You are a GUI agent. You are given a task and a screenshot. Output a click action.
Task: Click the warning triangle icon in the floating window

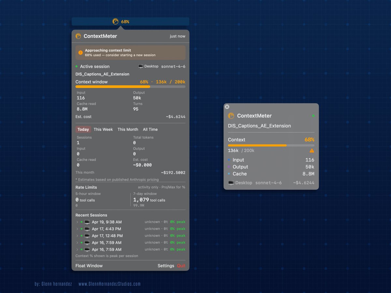(312, 151)
